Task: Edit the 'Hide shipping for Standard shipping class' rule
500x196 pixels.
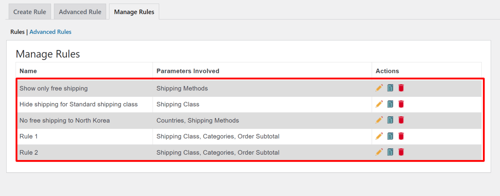Action: pyautogui.click(x=379, y=104)
